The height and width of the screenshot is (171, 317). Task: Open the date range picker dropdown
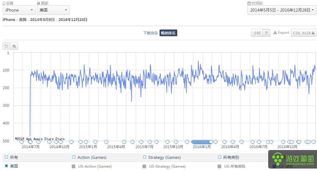click(282, 10)
